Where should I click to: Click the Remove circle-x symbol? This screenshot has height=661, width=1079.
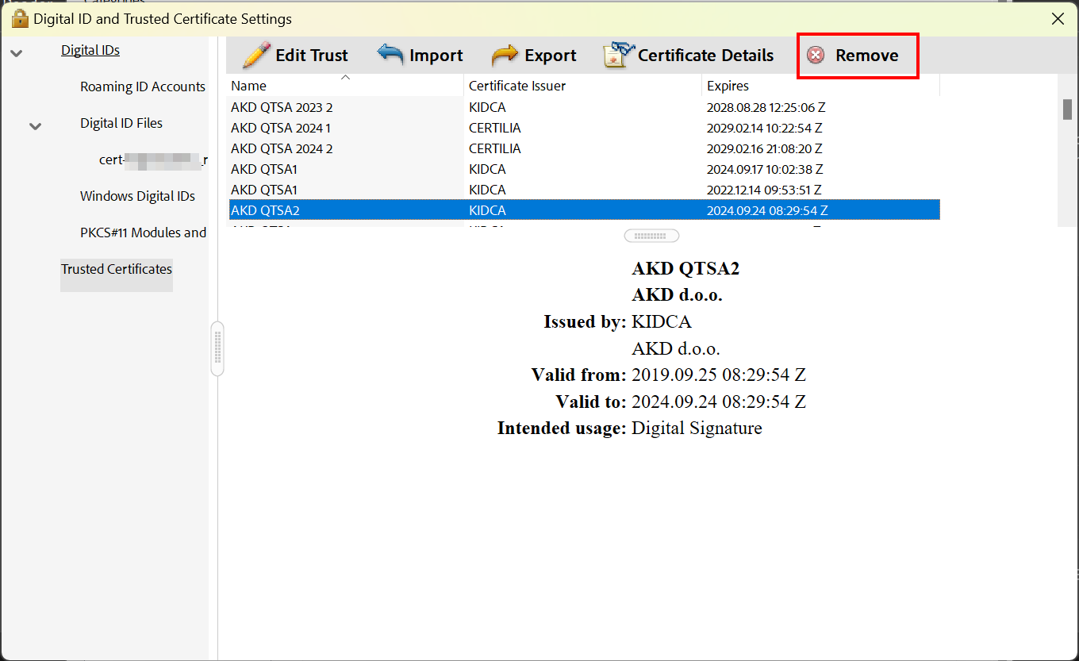pos(816,55)
